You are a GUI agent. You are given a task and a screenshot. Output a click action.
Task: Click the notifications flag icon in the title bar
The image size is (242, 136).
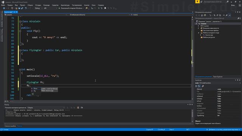pyautogui.click(x=197, y=2)
